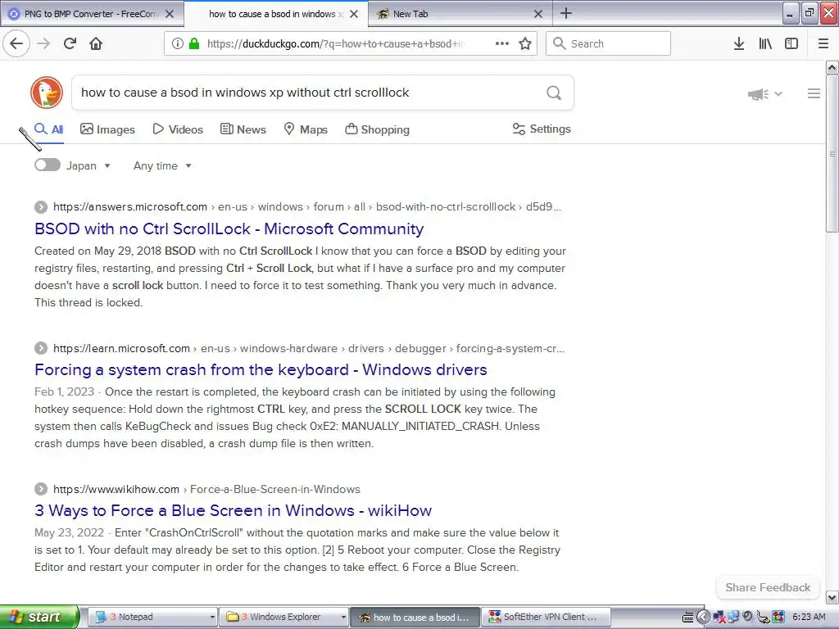Show hidden system tray icons

pyautogui.click(x=703, y=618)
